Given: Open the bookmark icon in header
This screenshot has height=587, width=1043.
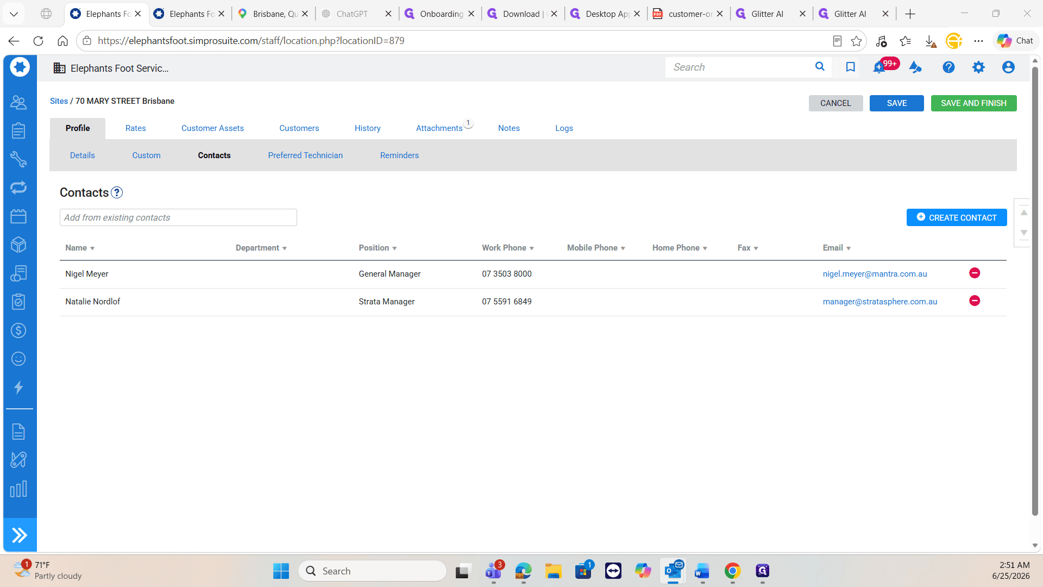Looking at the screenshot, I should (851, 67).
